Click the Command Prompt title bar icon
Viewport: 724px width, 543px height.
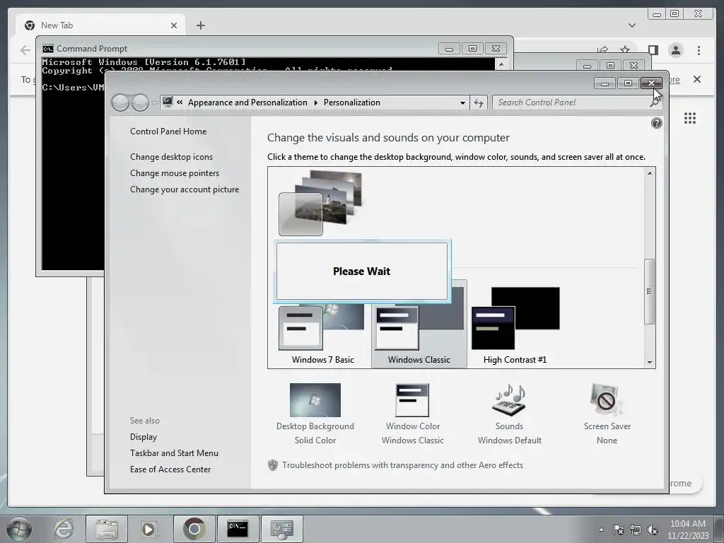coord(47,49)
